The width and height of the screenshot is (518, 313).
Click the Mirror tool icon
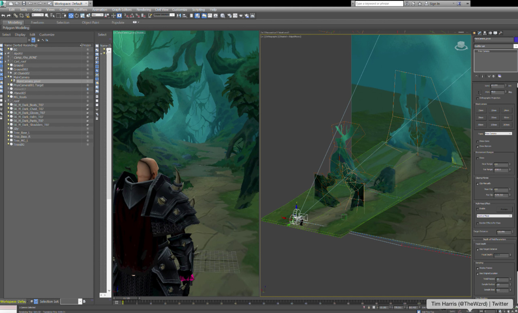tap(178, 15)
